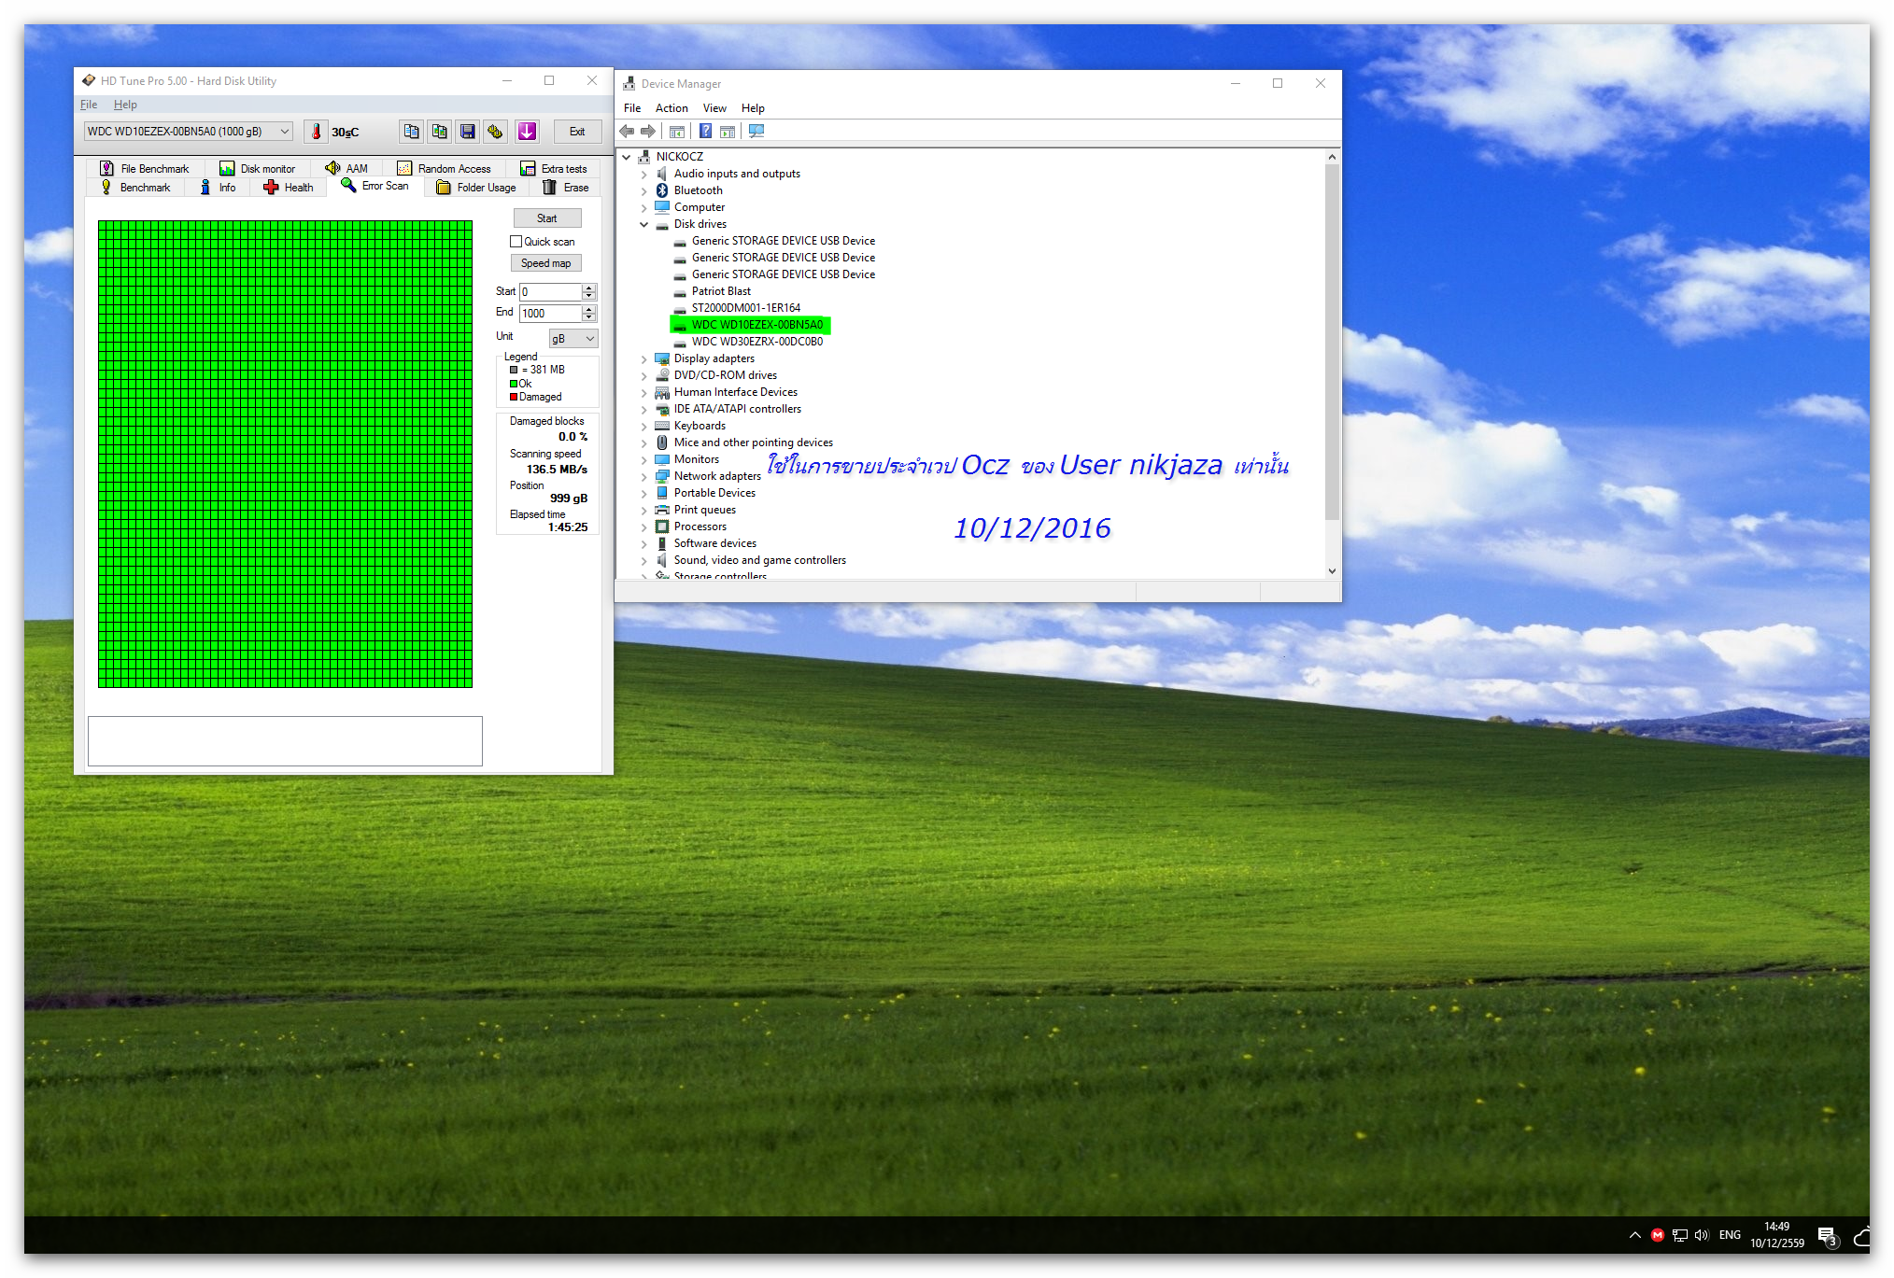The height and width of the screenshot is (1278, 1894).
Task: Click the show/hide console tree icon
Action: pyautogui.click(x=677, y=132)
